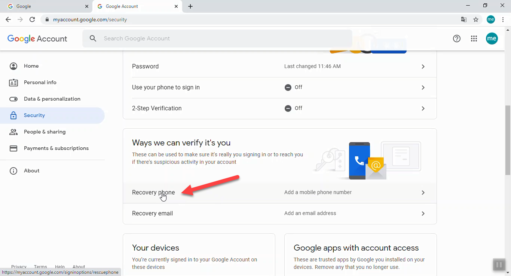Click the 'me' profile avatar in the header

click(x=492, y=39)
